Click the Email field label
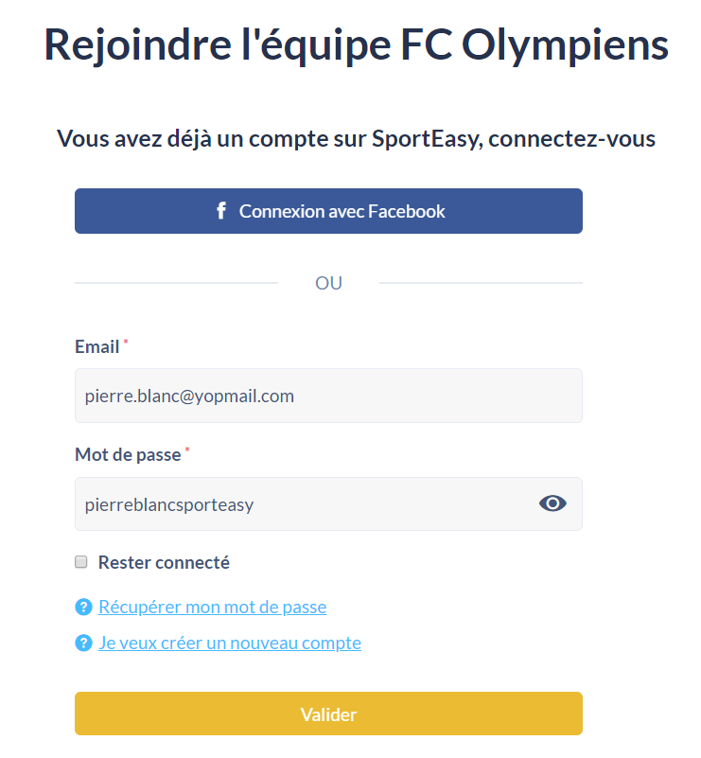The width and height of the screenshot is (701, 758). click(97, 347)
